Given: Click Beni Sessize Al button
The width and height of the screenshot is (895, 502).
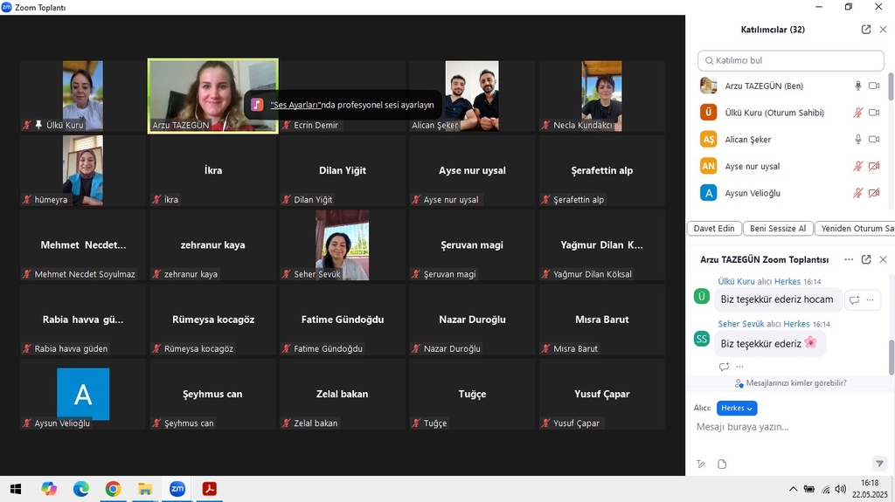Looking at the screenshot, I should click(x=776, y=229).
